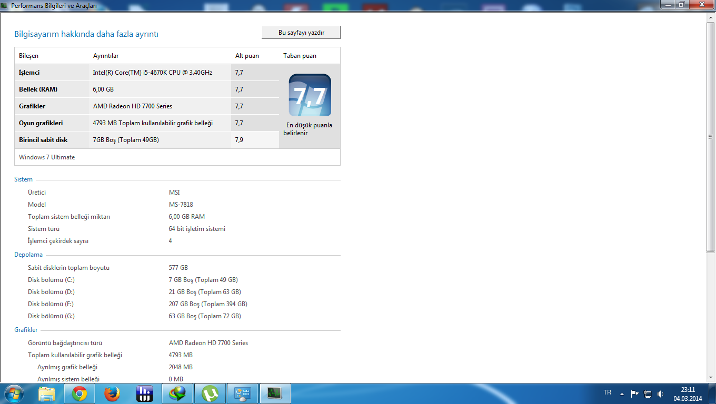The height and width of the screenshot is (404, 716).
Task: Click the Bileşen column header
Action: click(x=28, y=56)
